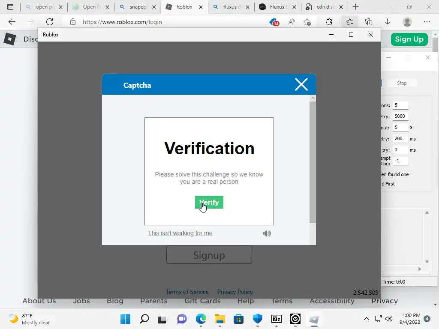This screenshot has width=439, height=329.
Task: Open the browser profile avatar
Action: tap(407, 22)
